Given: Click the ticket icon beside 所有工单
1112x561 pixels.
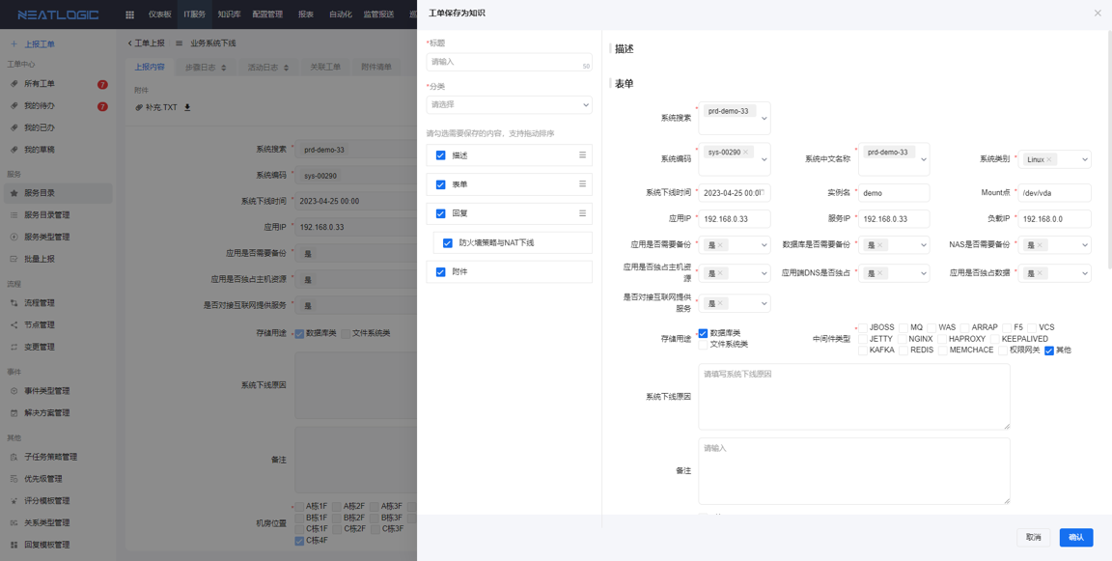Looking at the screenshot, I should point(14,84).
